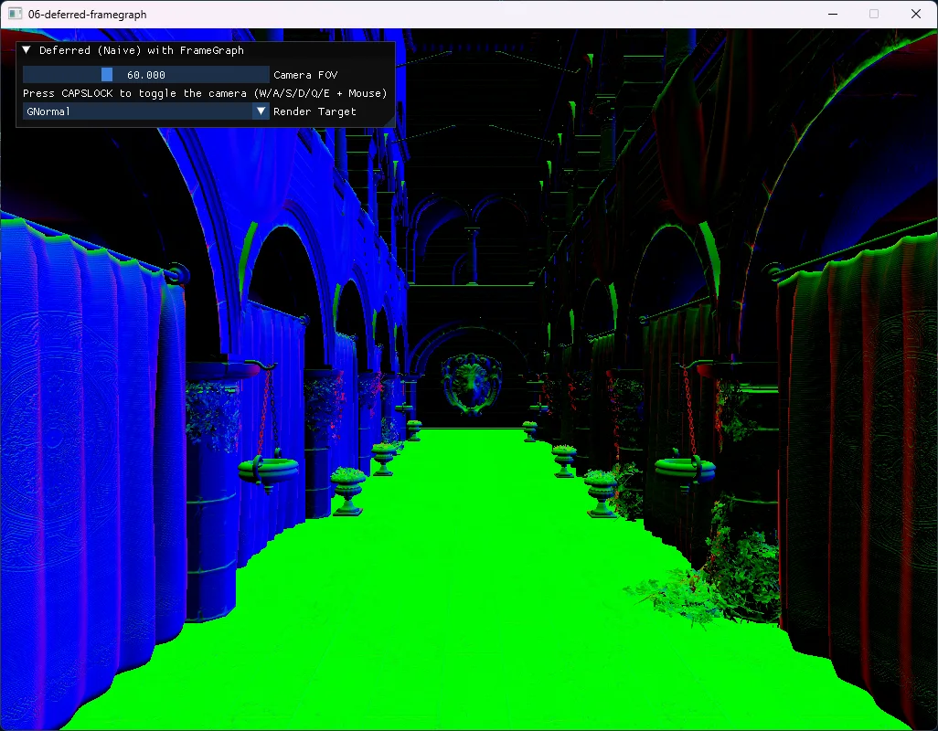The height and width of the screenshot is (731, 938).
Task: Click the application icon in title bar
Action: [15, 14]
